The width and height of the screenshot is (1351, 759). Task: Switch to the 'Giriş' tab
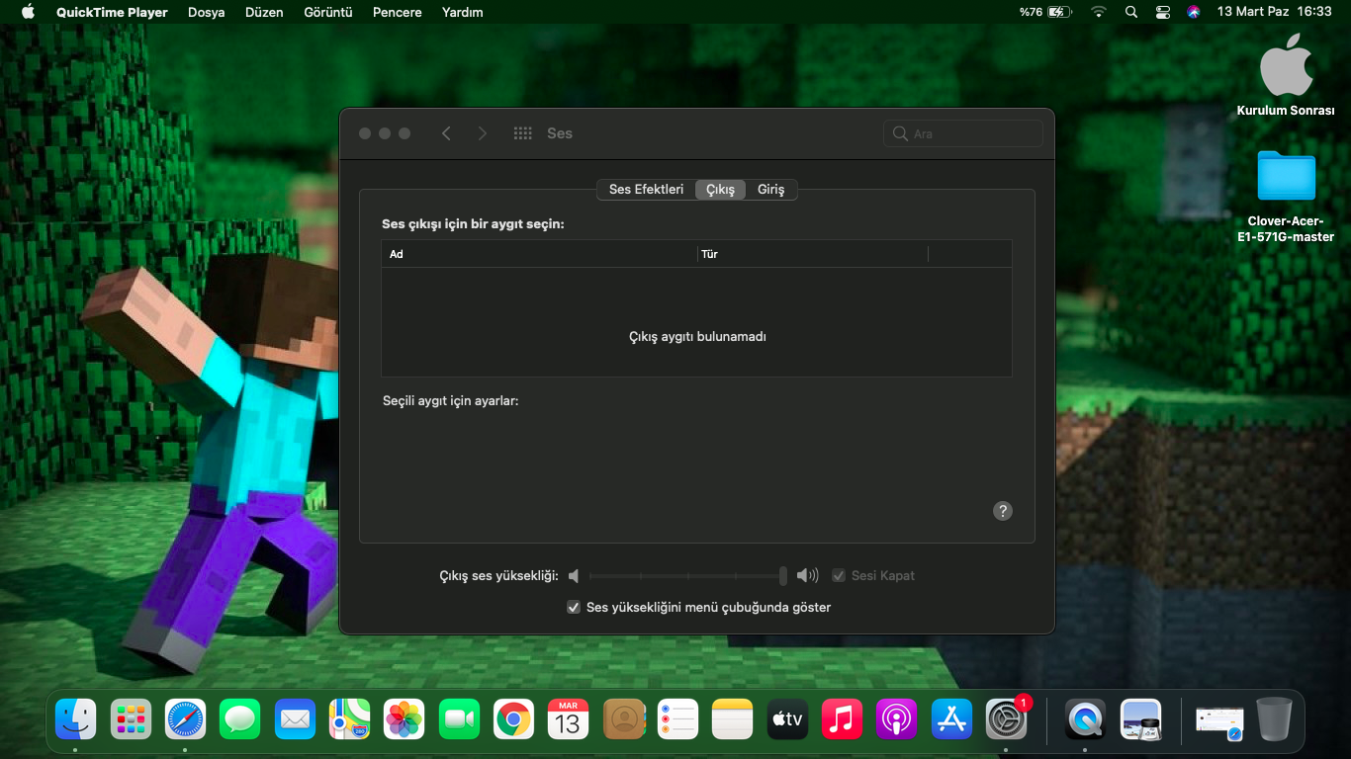point(770,189)
